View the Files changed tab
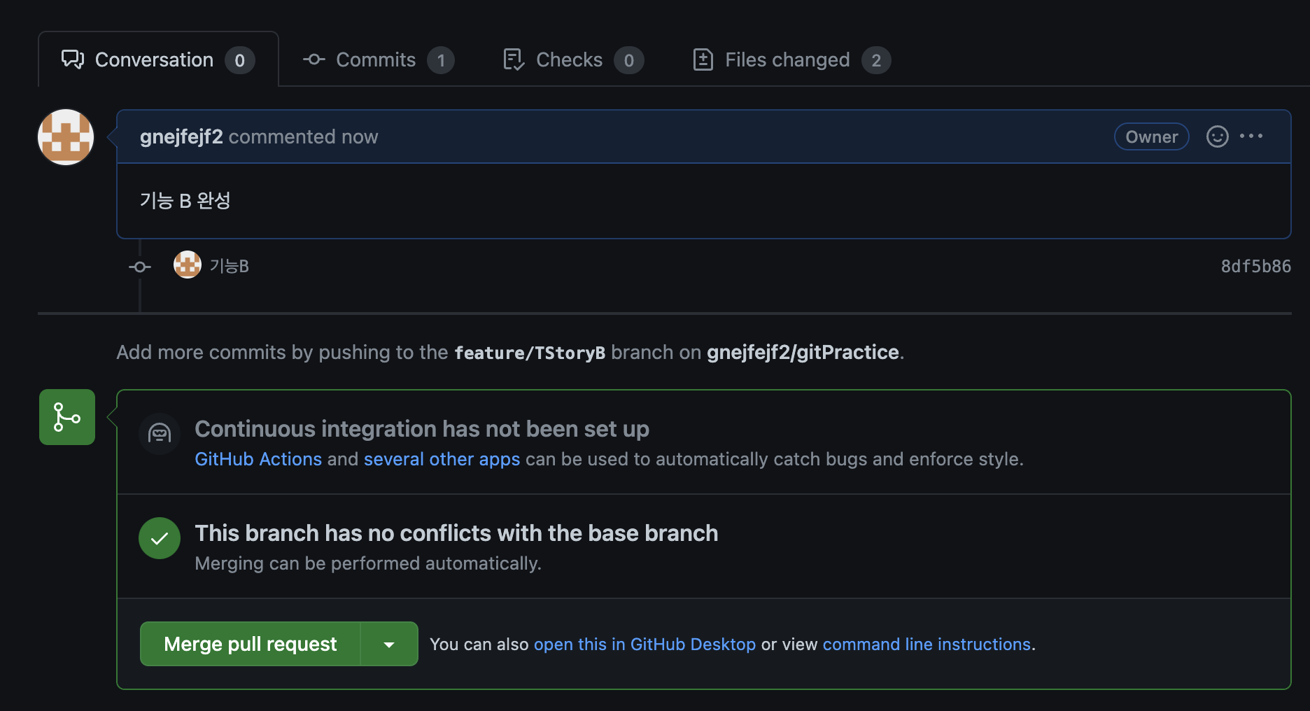This screenshot has width=1310, height=711. 791,60
